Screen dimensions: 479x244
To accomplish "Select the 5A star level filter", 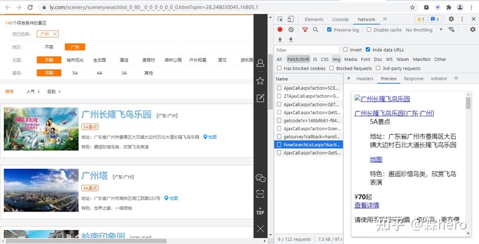I will pyautogui.click(x=75, y=73).
